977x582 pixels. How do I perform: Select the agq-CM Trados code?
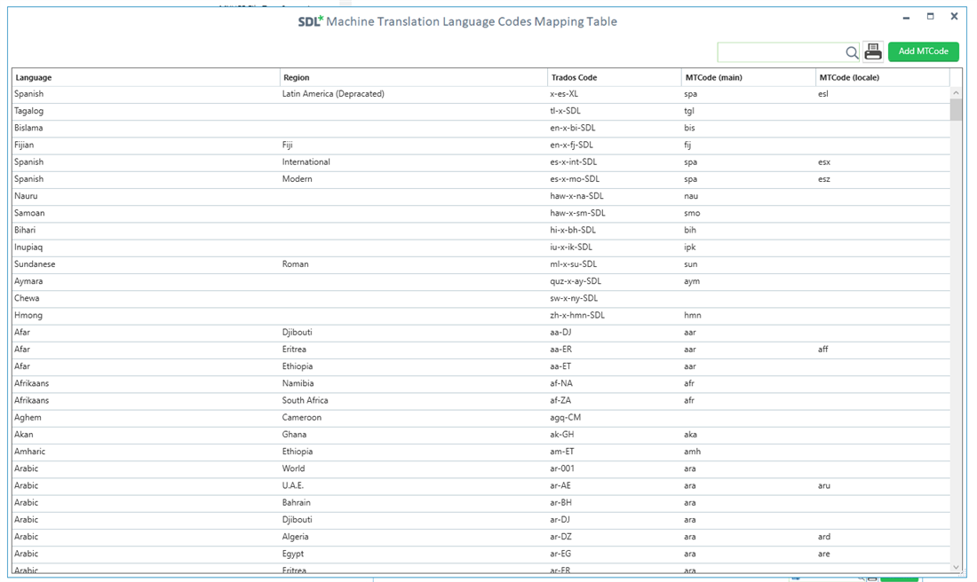565,418
